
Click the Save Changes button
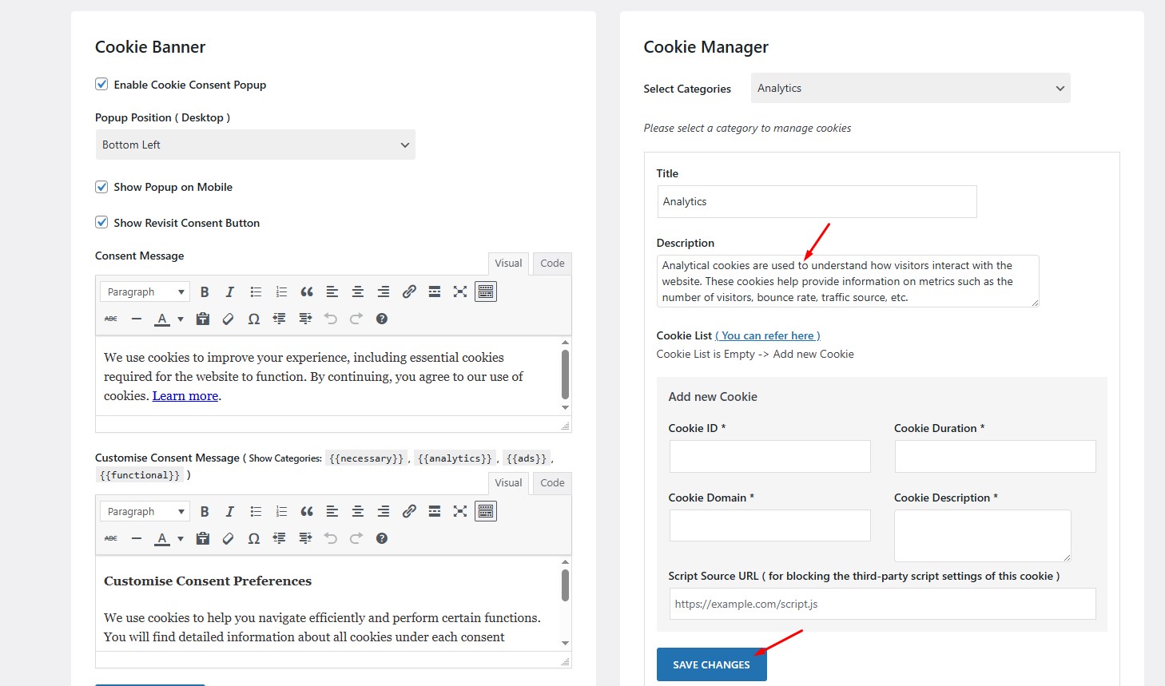[x=711, y=664]
